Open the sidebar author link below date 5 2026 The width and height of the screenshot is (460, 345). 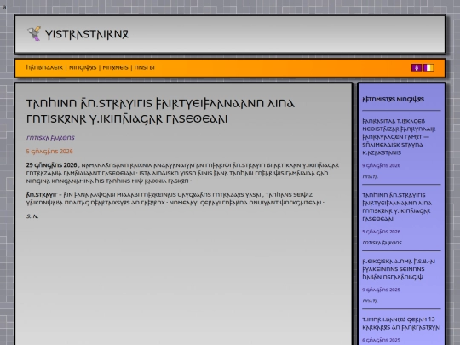pos(382,243)
